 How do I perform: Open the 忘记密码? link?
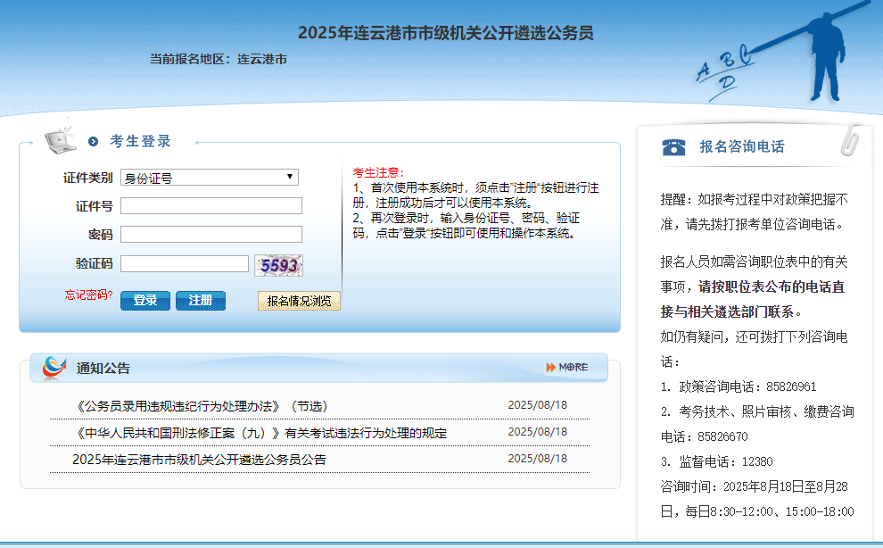point(88,295)
